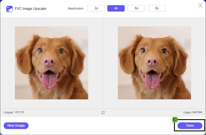The height and width of the screenshot is (135, 206).
Task: Switch magnification to 6x
Action: click(x=136, y=8)
